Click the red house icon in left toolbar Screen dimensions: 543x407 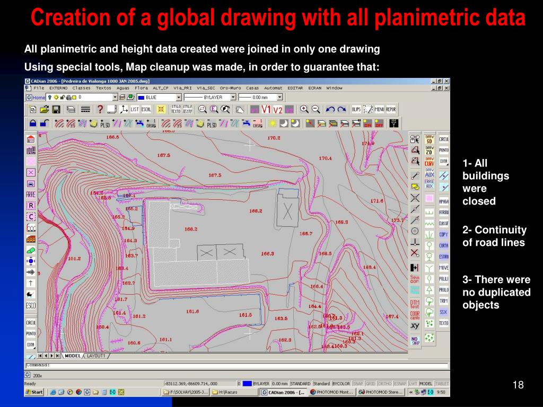(x=31, y=139)
